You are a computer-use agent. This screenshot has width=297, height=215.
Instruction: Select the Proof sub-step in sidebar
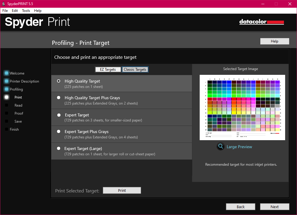19,113
